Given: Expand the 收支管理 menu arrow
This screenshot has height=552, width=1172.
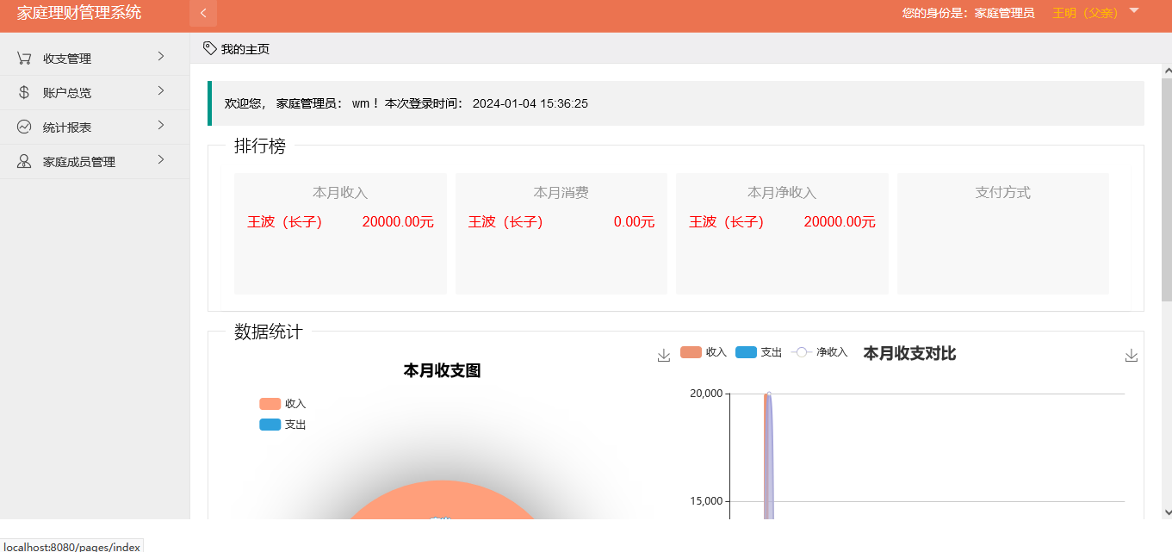Looking at the screenshot, I should [x=161, y=57].
